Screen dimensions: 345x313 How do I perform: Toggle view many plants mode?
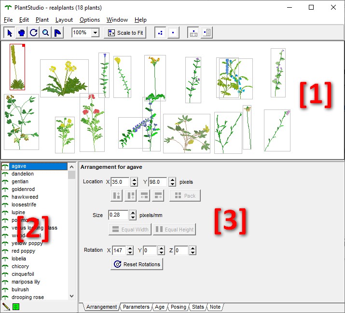(160, 33)
